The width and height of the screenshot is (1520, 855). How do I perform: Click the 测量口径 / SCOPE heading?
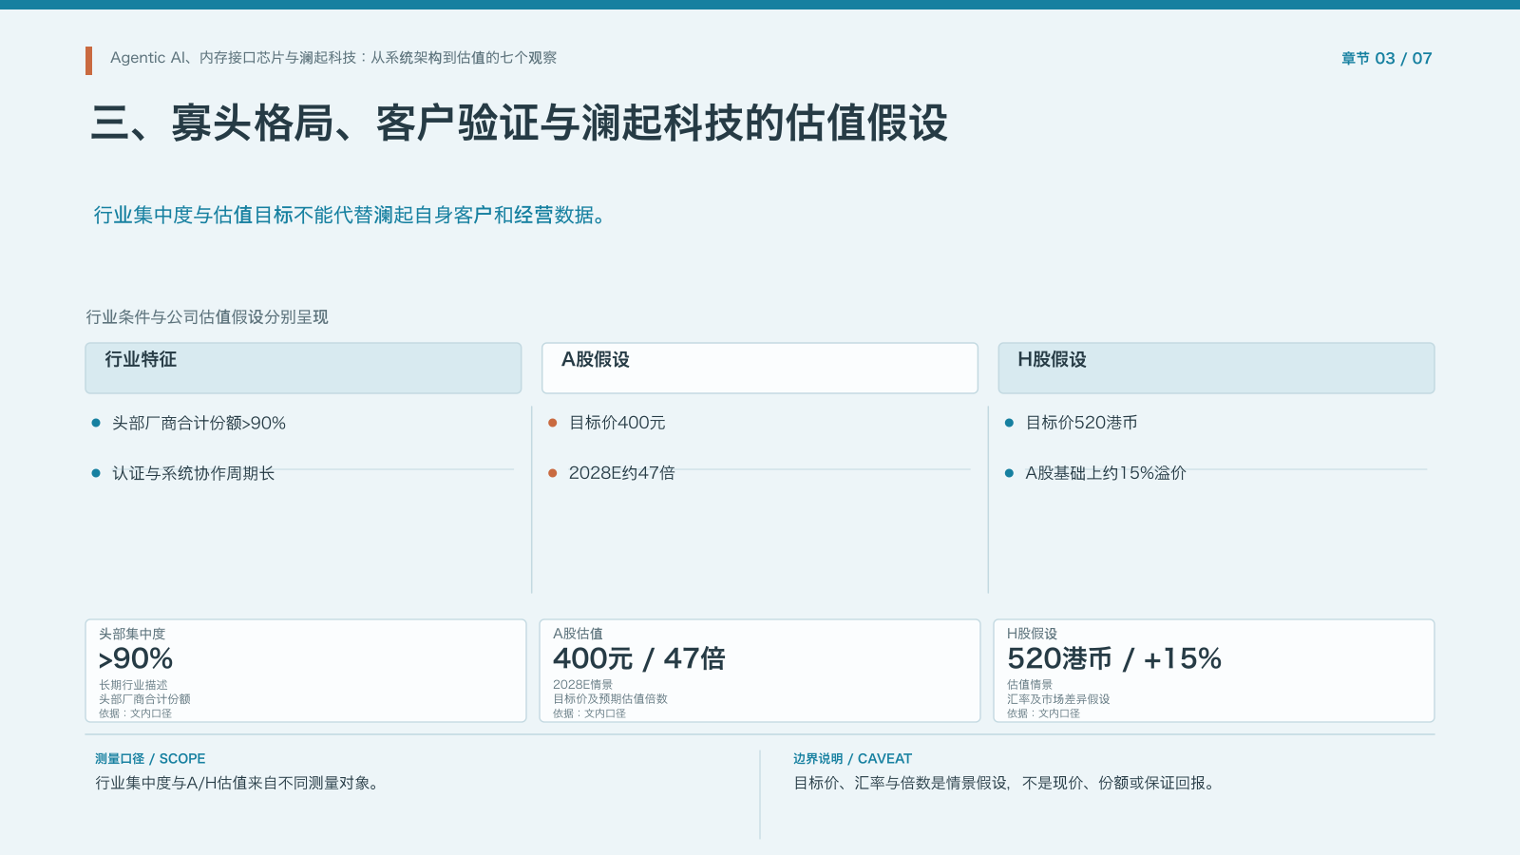[150, 759]
